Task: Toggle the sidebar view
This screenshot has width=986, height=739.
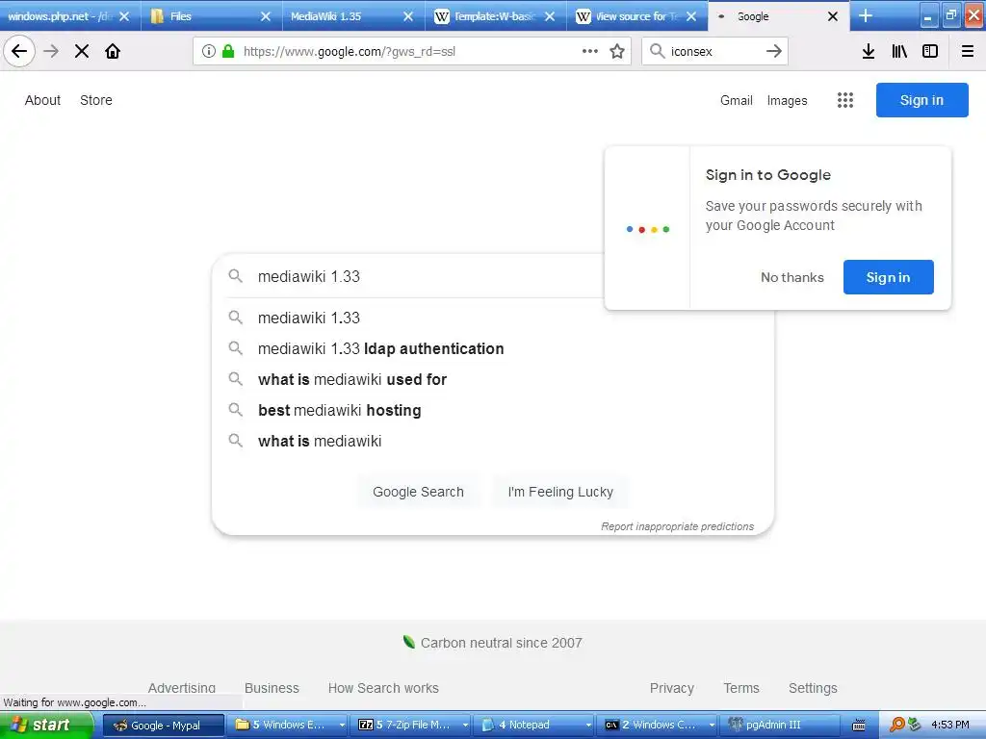Action: click(x=930, y=52)
